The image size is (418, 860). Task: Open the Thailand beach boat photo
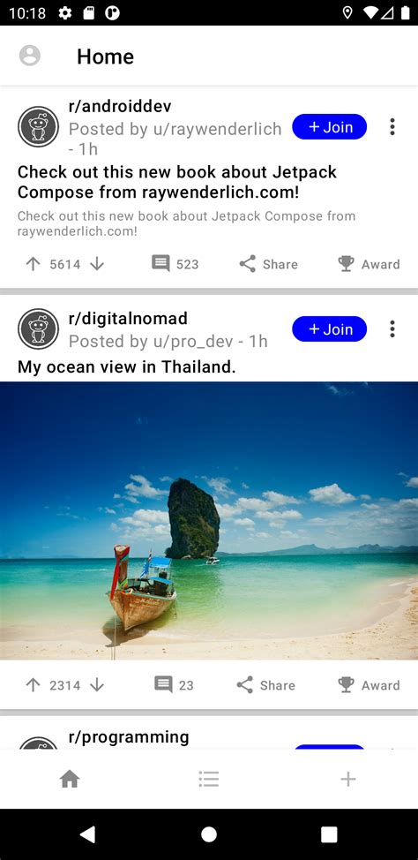(x=209, y=520)
